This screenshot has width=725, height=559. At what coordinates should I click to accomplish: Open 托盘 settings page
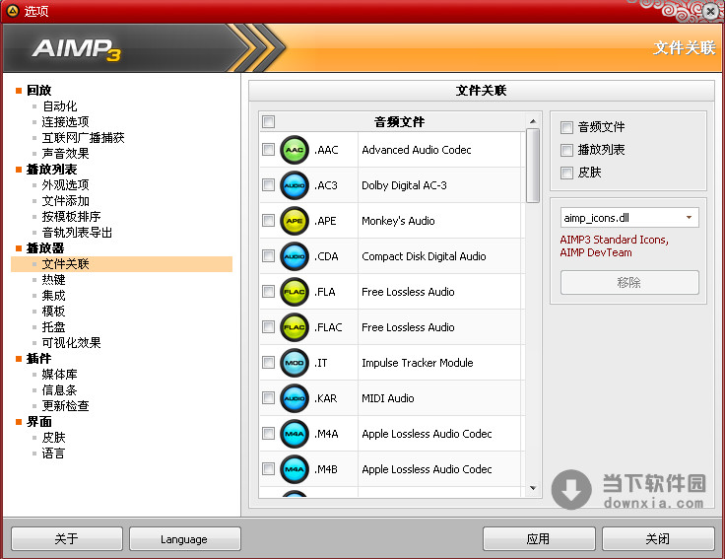[x=53, y=326]
